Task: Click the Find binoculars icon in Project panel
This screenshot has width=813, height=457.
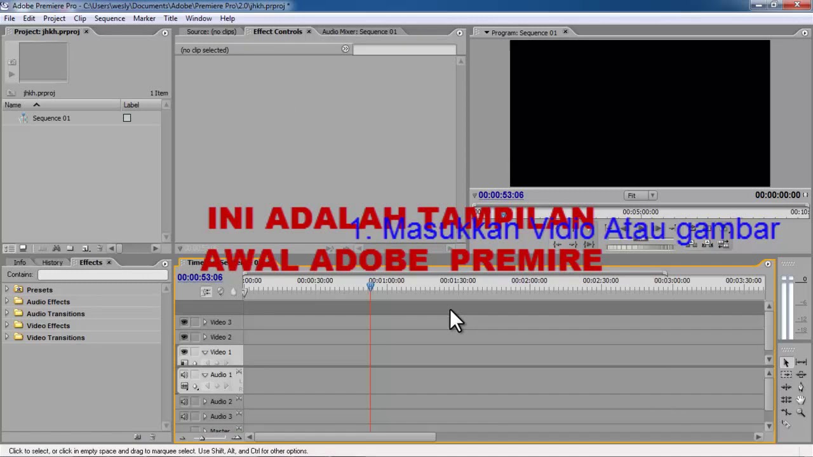Action: click(57, 248)
